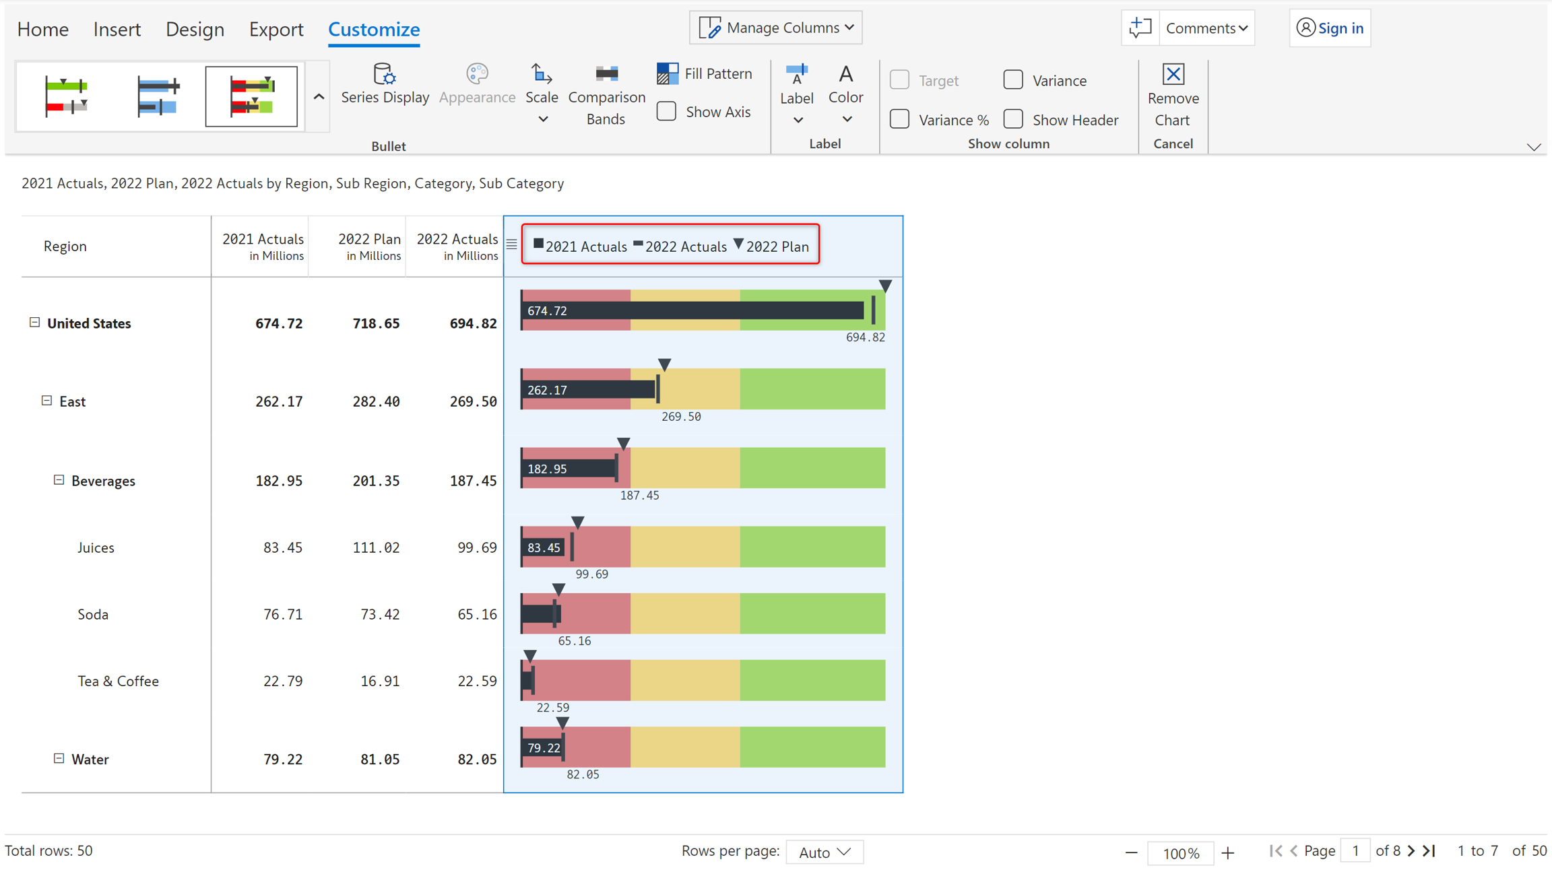
Task: Open Rows per page Auto dropdown
Action: (825, 852)
